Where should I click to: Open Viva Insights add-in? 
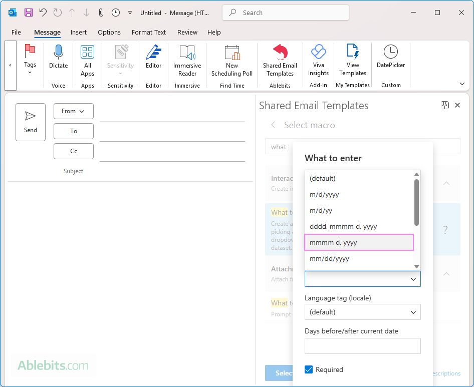point(318,61)
